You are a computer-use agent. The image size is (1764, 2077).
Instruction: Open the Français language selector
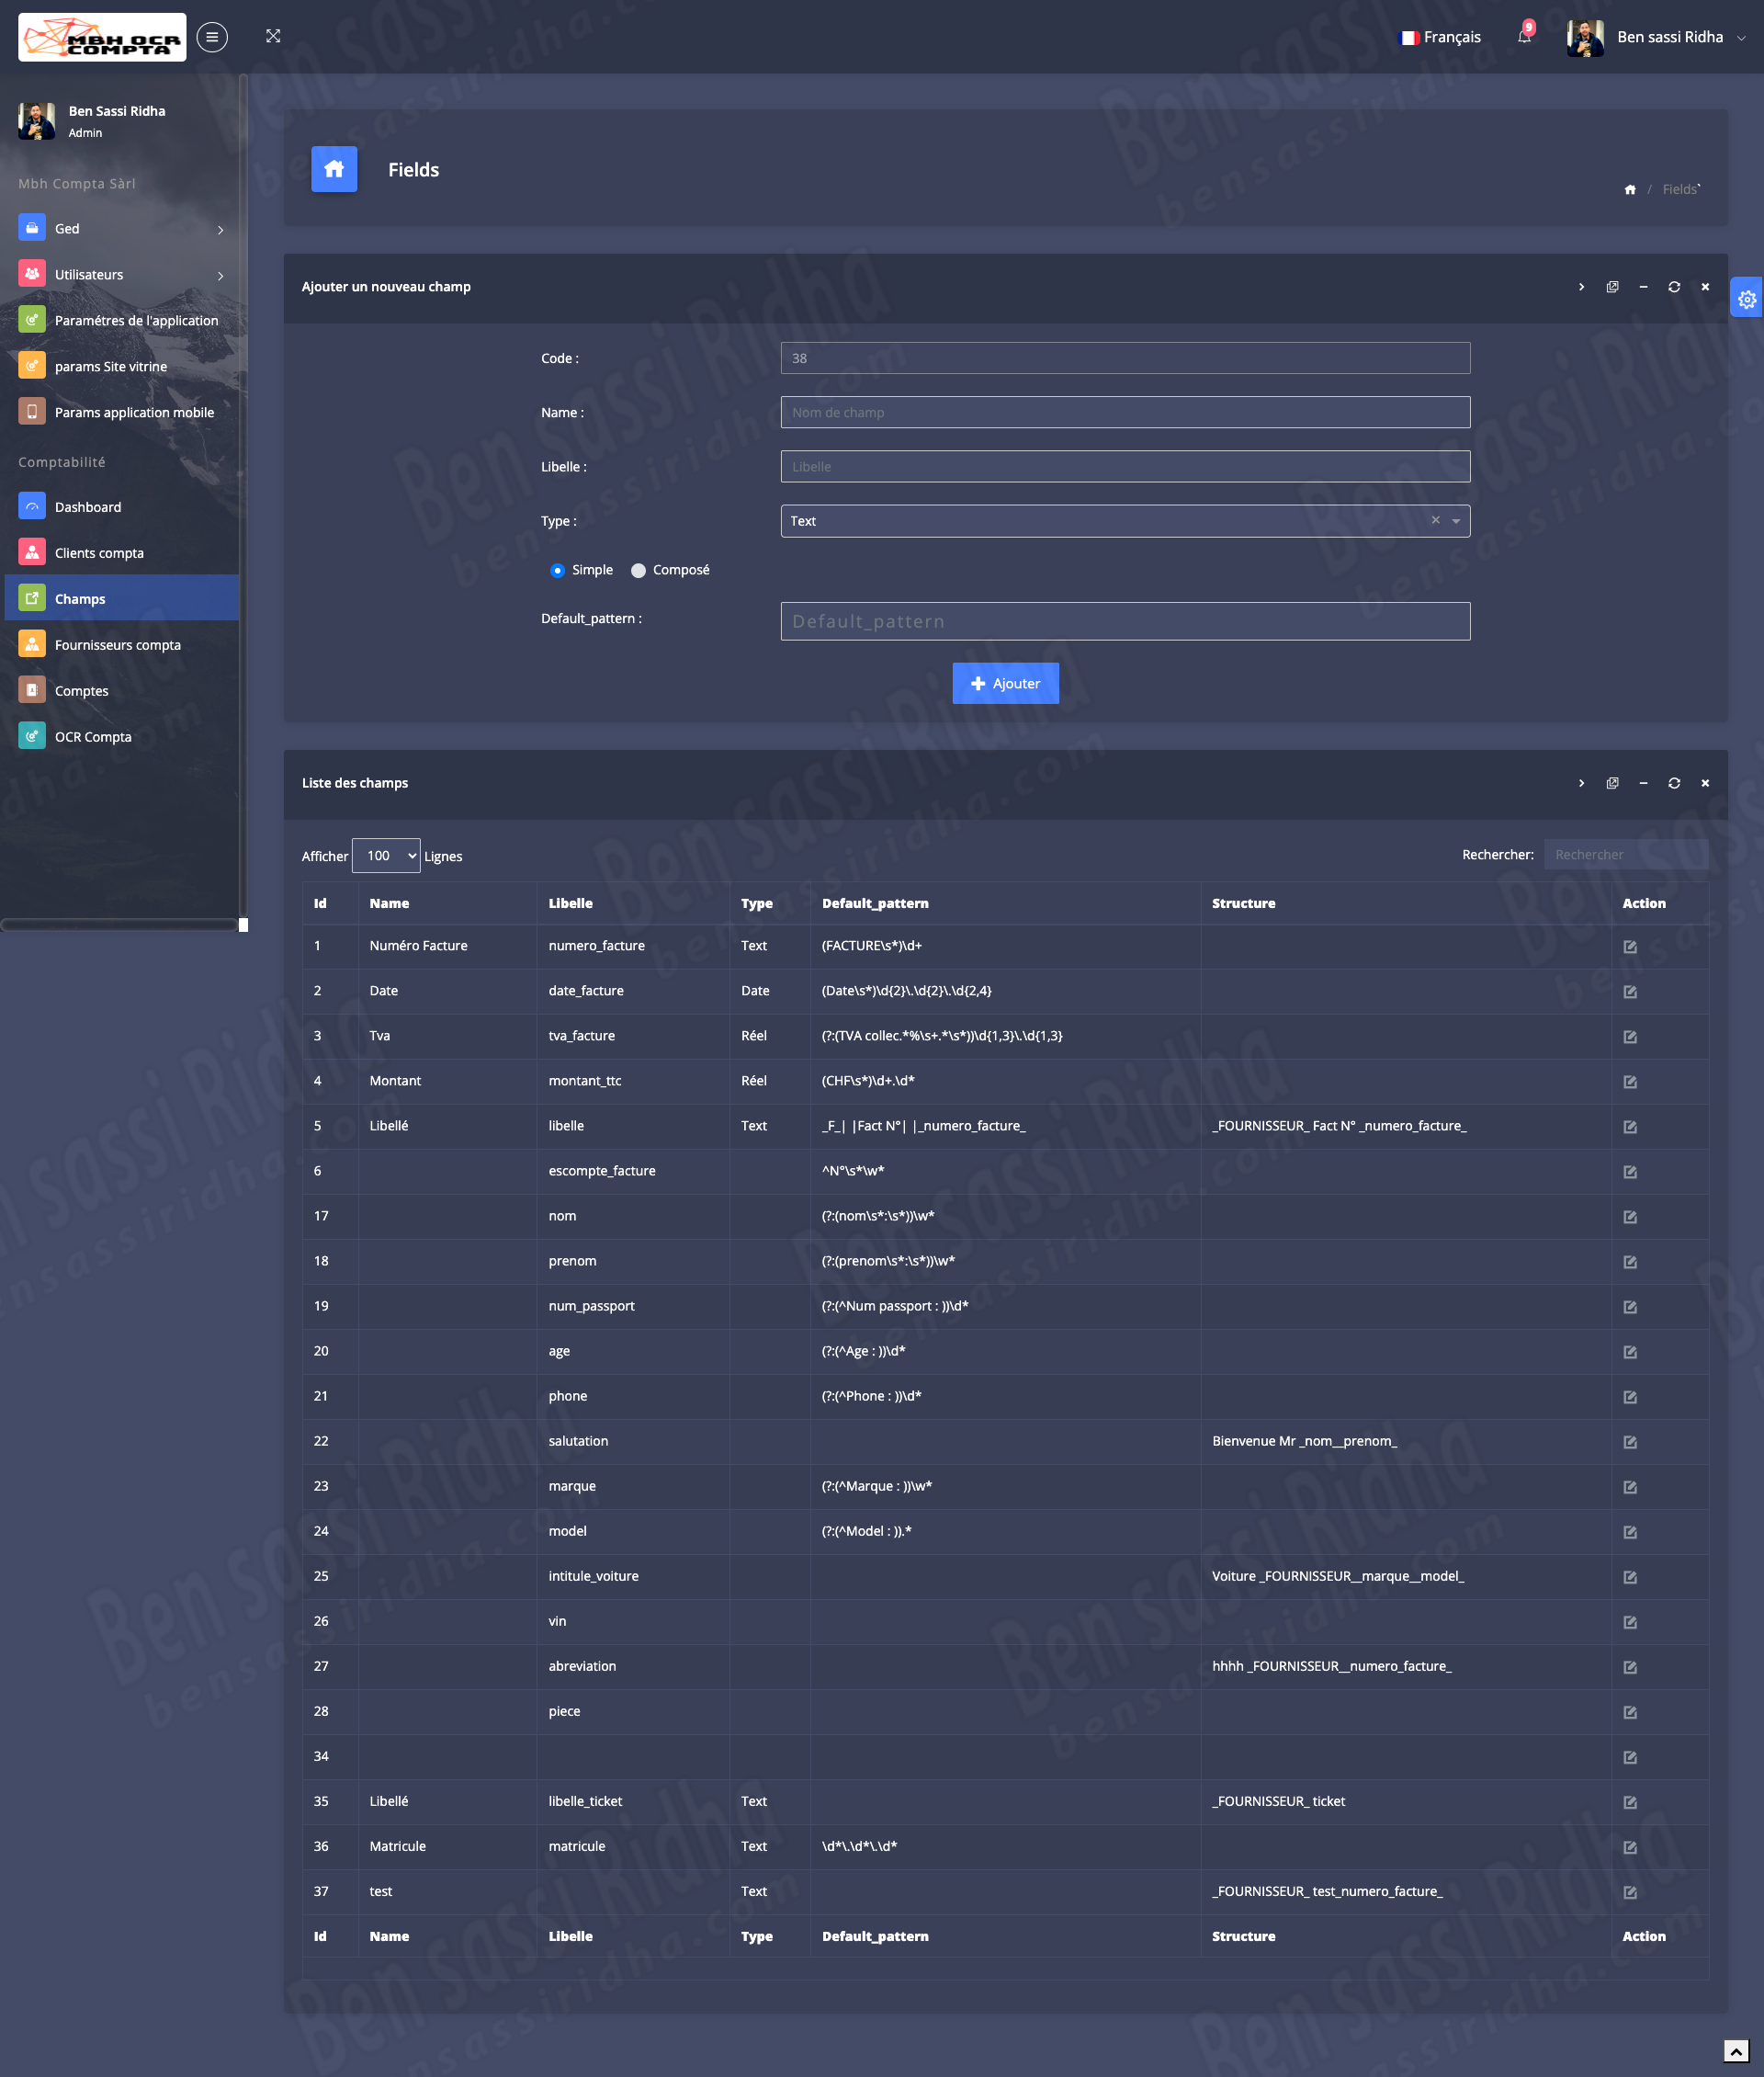1440,37
